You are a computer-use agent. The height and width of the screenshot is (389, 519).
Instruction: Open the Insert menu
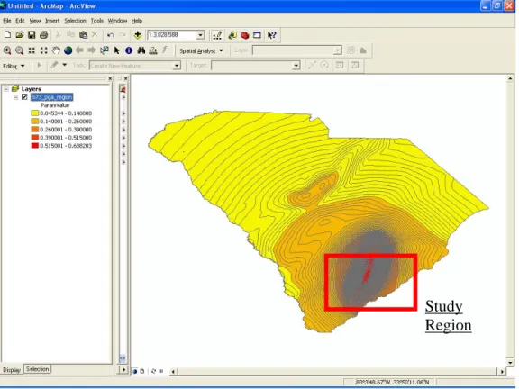(x=52, y=21)
